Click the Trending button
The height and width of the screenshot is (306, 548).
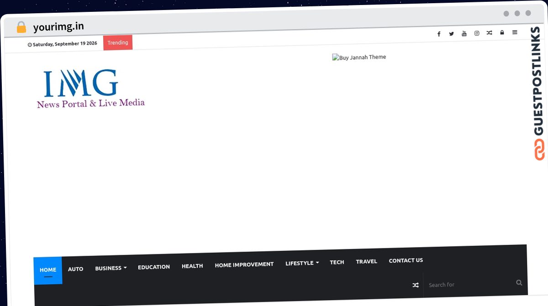click(118, 42)
